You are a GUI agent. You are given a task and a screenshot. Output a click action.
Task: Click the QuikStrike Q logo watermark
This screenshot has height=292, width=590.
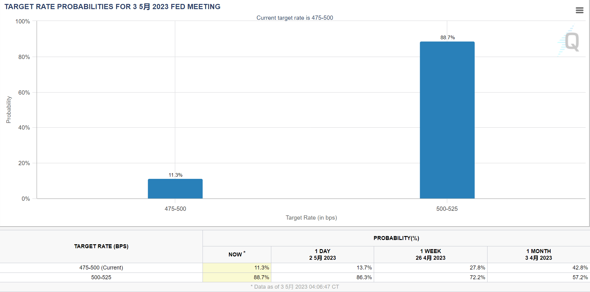(x=569, y=41)
